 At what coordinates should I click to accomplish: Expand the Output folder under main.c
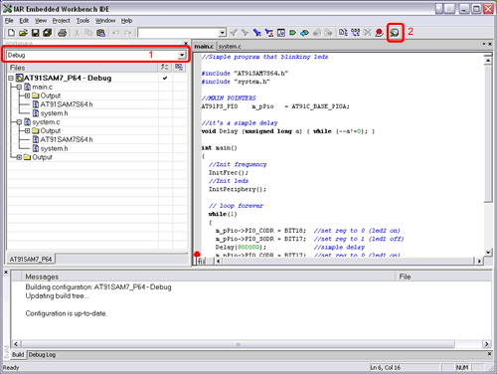27,95
